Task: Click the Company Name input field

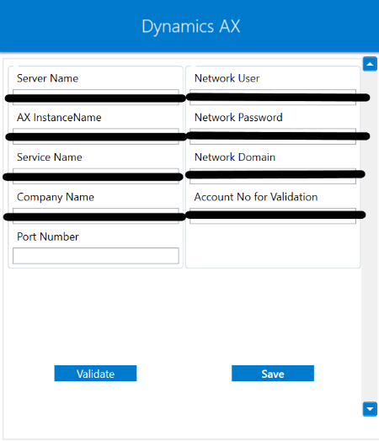Action: pos(96,216)
